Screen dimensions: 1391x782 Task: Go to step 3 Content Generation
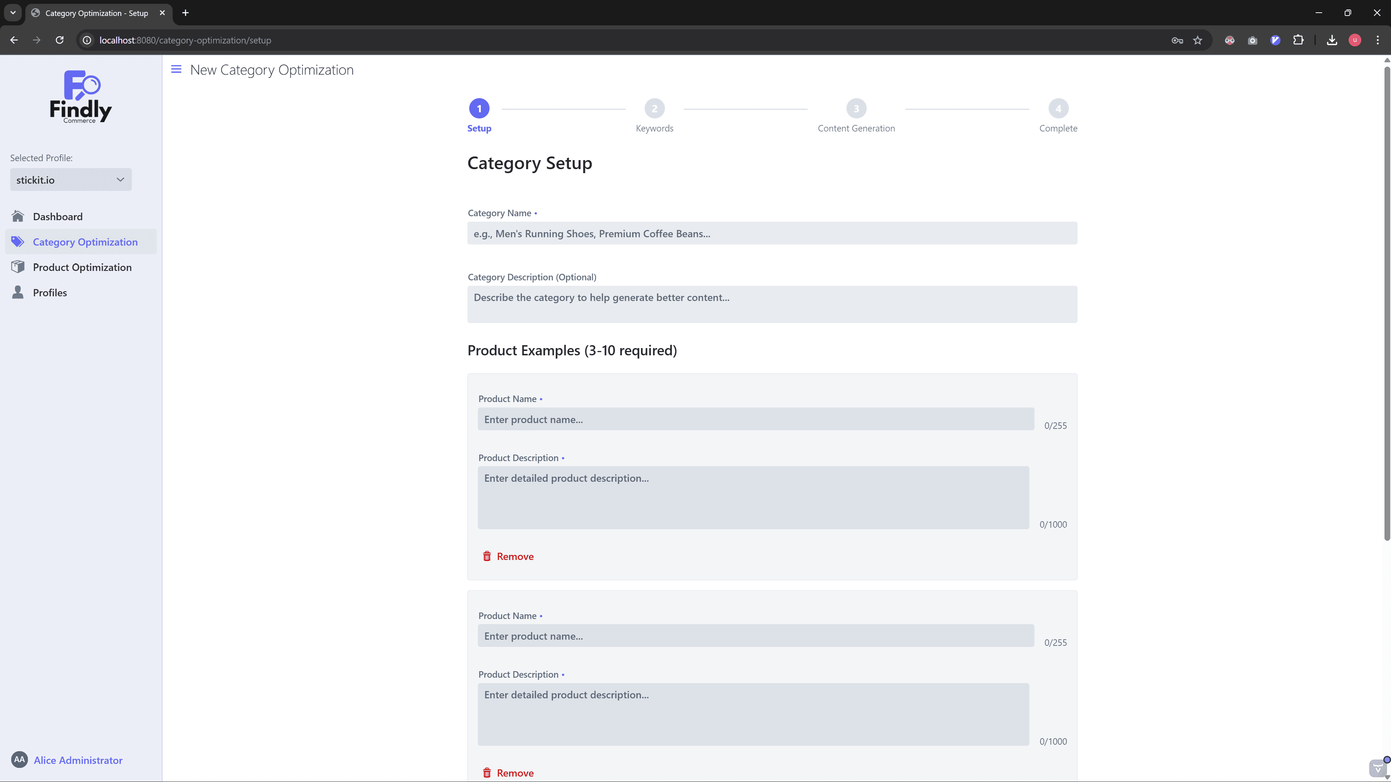[x=856, y=109]
